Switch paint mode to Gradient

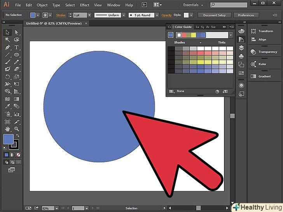(12, 155)
